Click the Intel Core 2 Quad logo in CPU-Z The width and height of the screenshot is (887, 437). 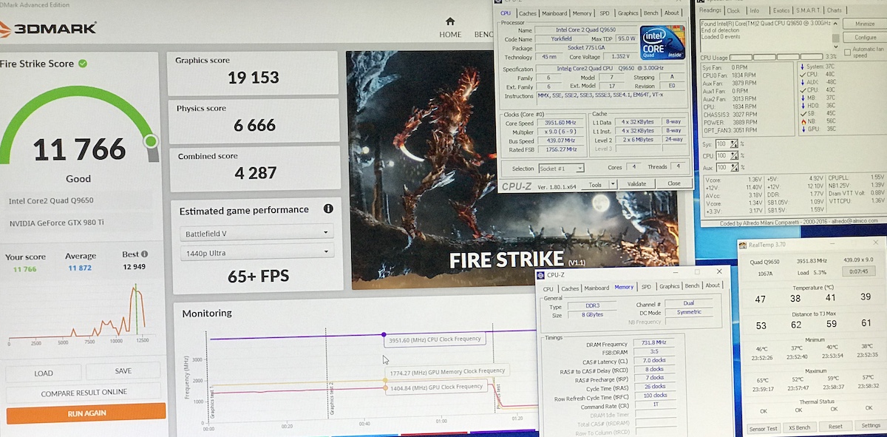pyautogui.click(x=662, y=42)
